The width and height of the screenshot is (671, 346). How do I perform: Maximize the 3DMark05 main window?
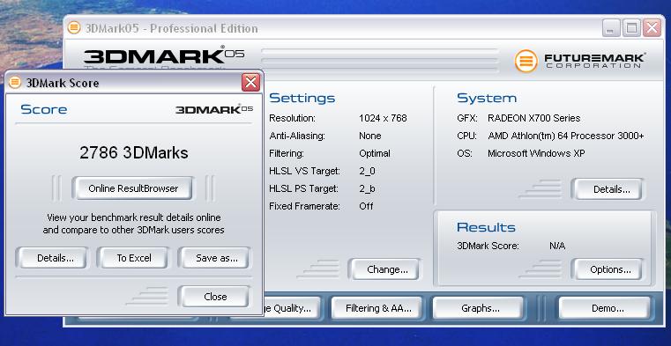point(631,29)
